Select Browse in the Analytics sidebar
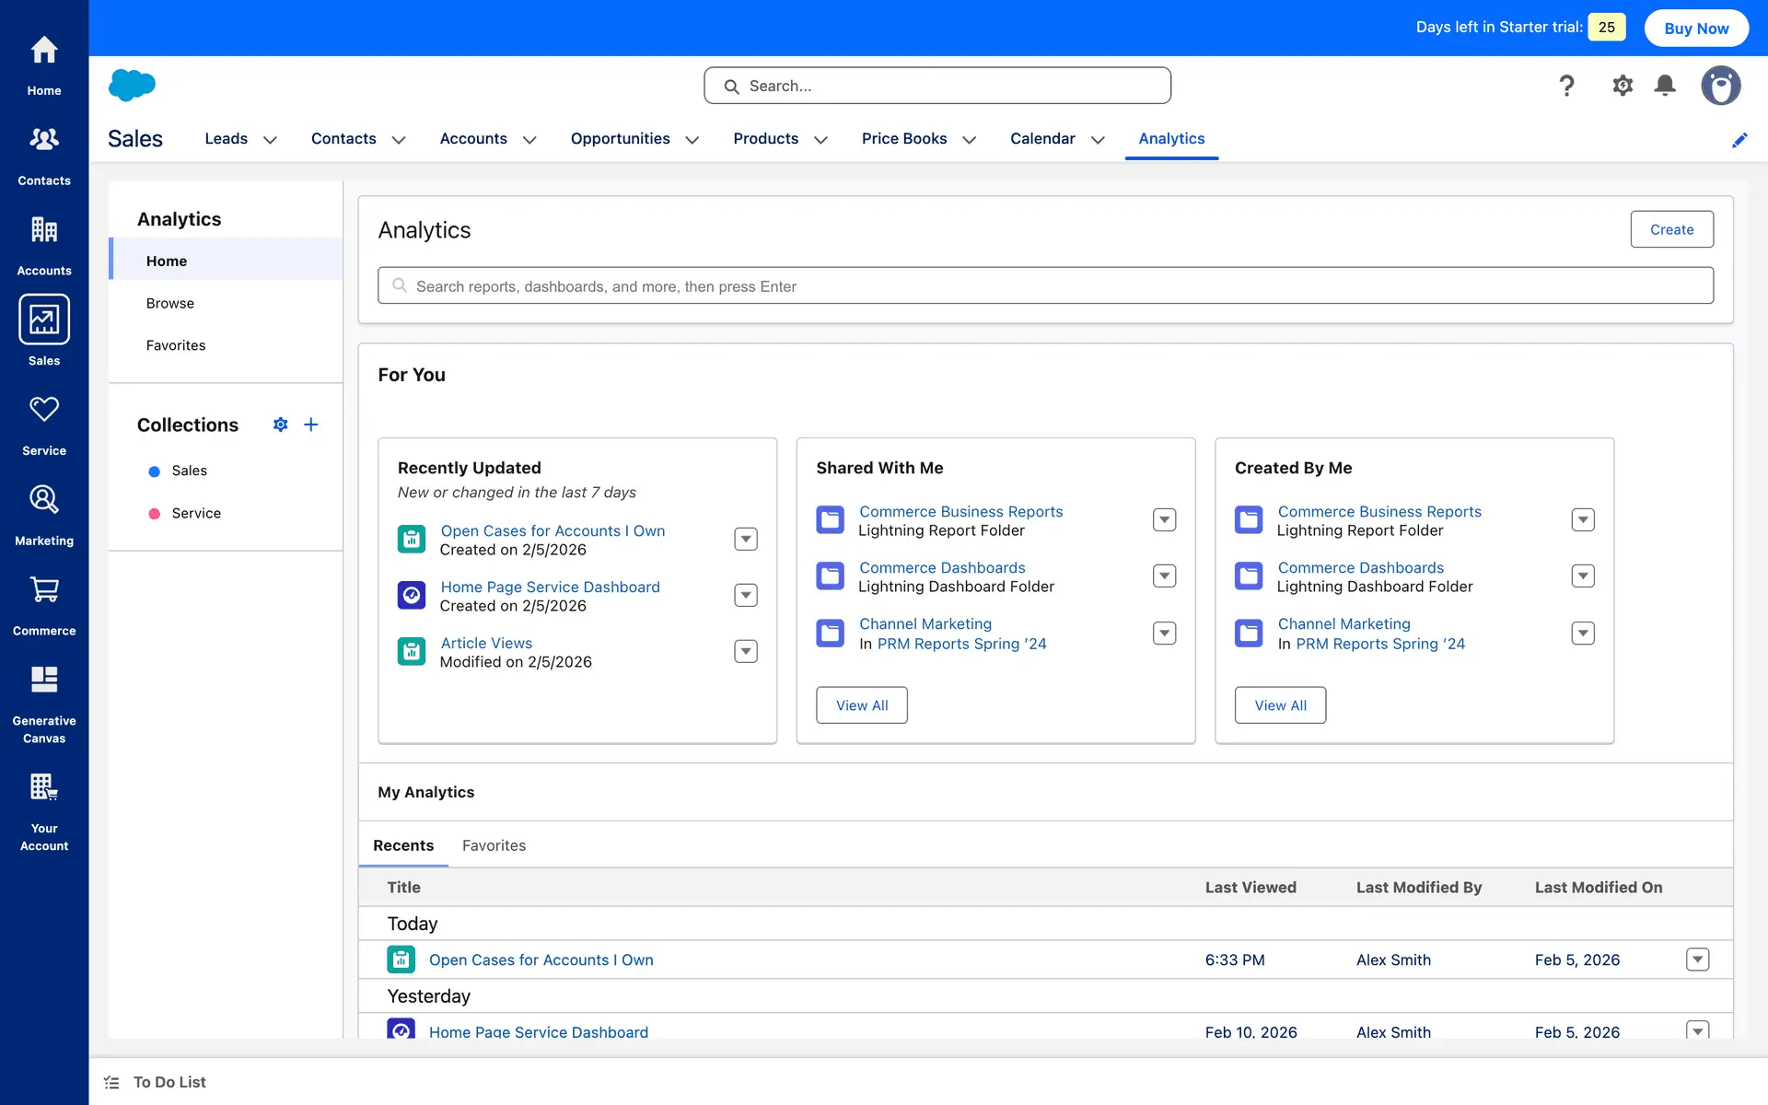 click(170, 303)
